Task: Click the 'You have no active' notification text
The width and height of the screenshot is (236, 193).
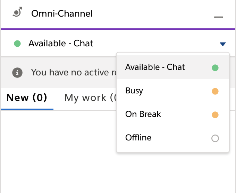Action: point(74,72)
